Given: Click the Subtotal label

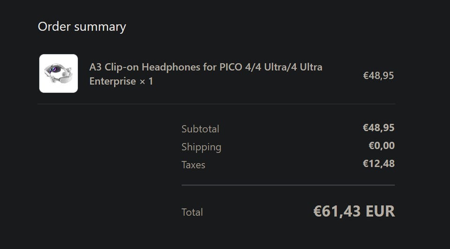Looking at the screenshot, I should coord(200,129).
